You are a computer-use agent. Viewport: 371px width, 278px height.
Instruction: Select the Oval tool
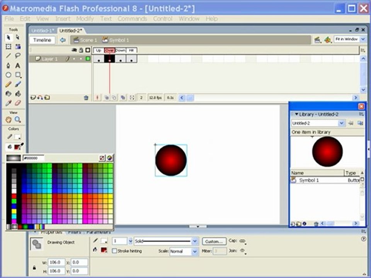(x=8, y=75)
